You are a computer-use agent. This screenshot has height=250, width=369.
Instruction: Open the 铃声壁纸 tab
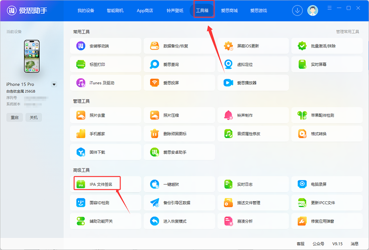[175, 11]
